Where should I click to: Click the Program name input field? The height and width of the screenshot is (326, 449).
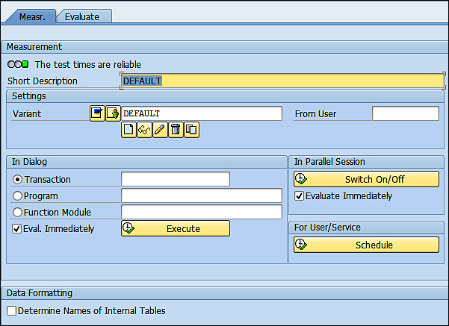click(x=202, y=195)
